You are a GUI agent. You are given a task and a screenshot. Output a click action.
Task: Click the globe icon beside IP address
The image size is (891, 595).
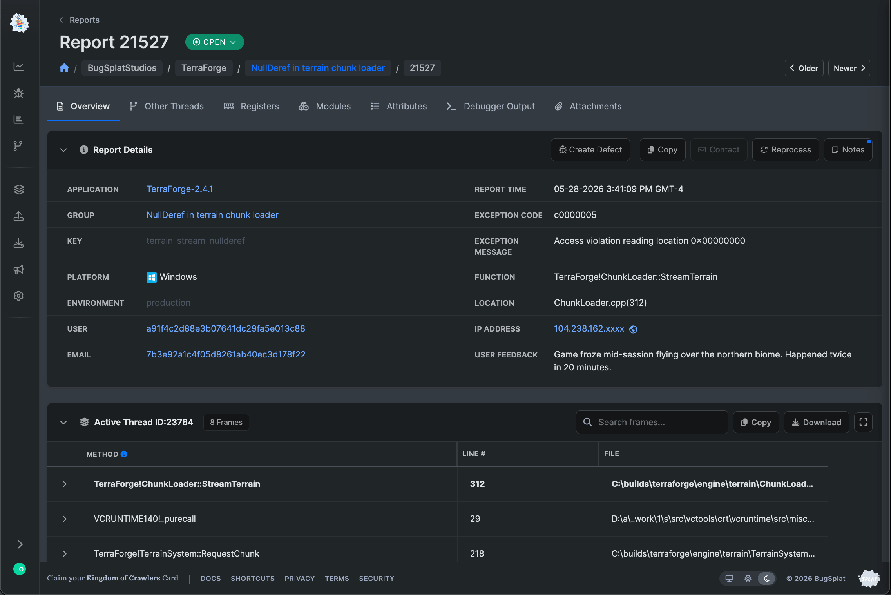point(633,329)
